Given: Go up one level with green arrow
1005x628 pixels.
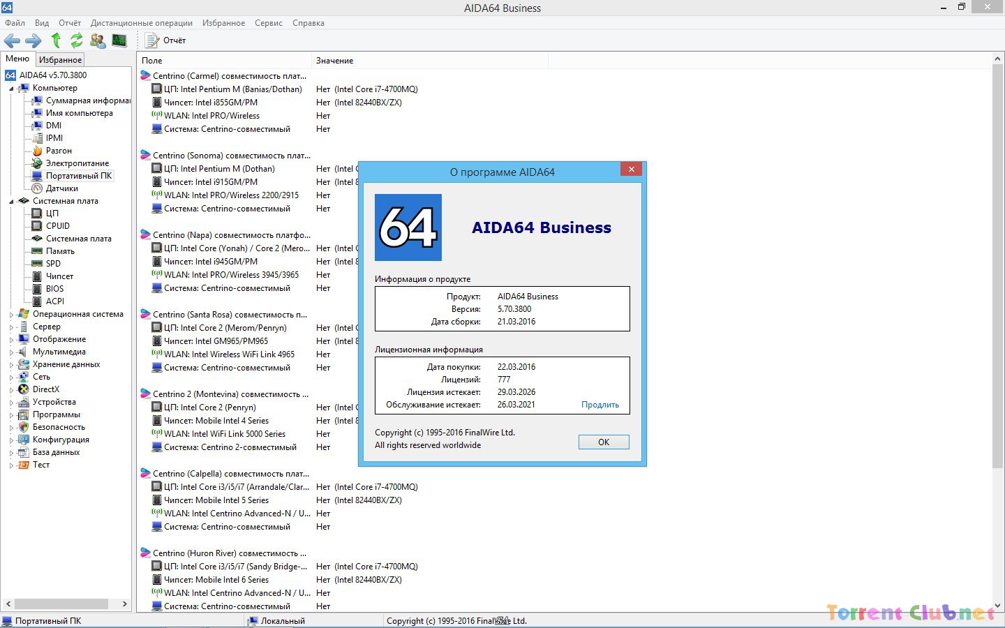Looking at the screenshot, I should [56, 40].
